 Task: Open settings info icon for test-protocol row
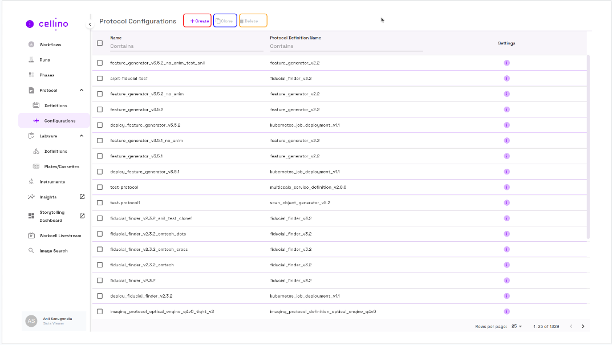[506, 187]
